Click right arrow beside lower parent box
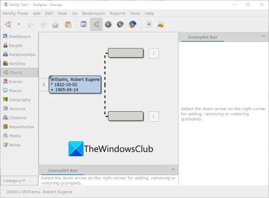 click(x=154, y=117)
